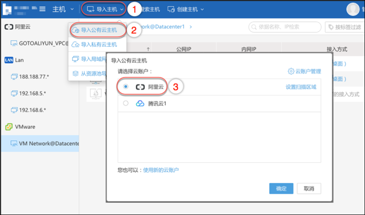
Task: Open the 主机 dropdown in header
Action: coord(63,9)
